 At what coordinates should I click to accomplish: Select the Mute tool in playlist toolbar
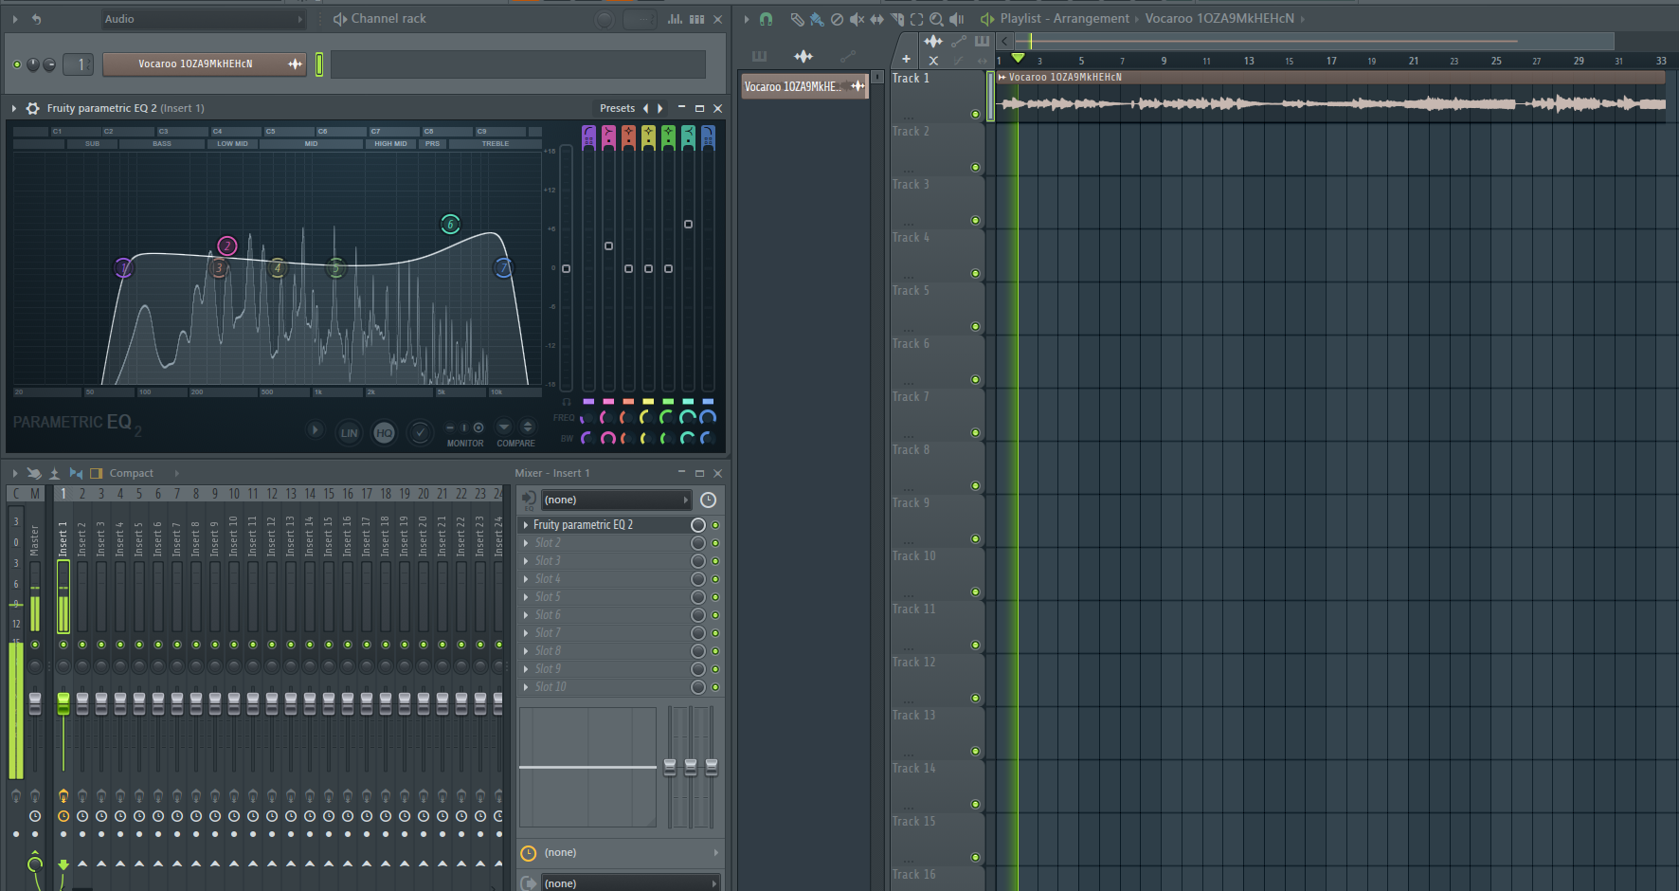click(x=857, y=19)
